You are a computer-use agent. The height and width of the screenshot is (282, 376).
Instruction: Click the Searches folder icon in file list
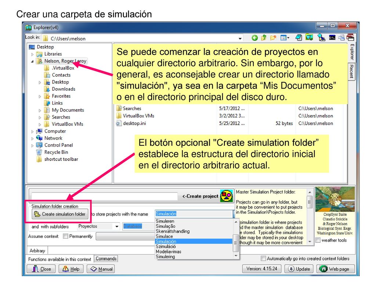pos(119,108)
